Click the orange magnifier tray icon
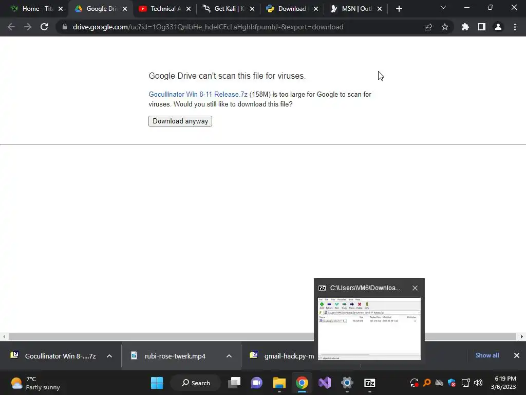526x395 pixels. pyautogui.click(x=427, y=383)
